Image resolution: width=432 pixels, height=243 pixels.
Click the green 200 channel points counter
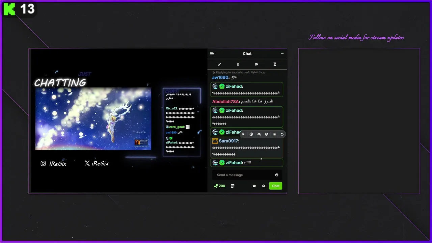[x=219, y=186]
